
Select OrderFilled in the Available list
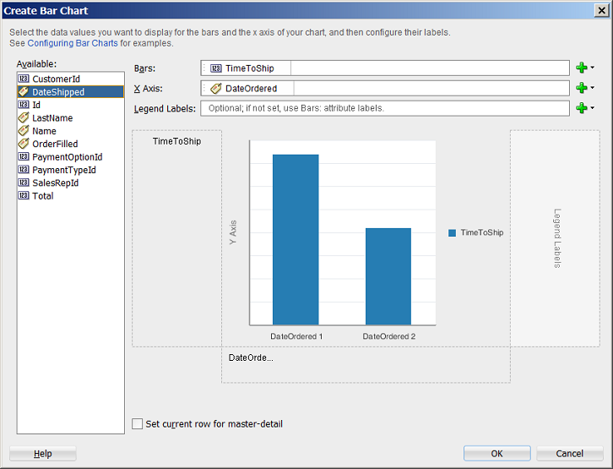tap(70, 144)
